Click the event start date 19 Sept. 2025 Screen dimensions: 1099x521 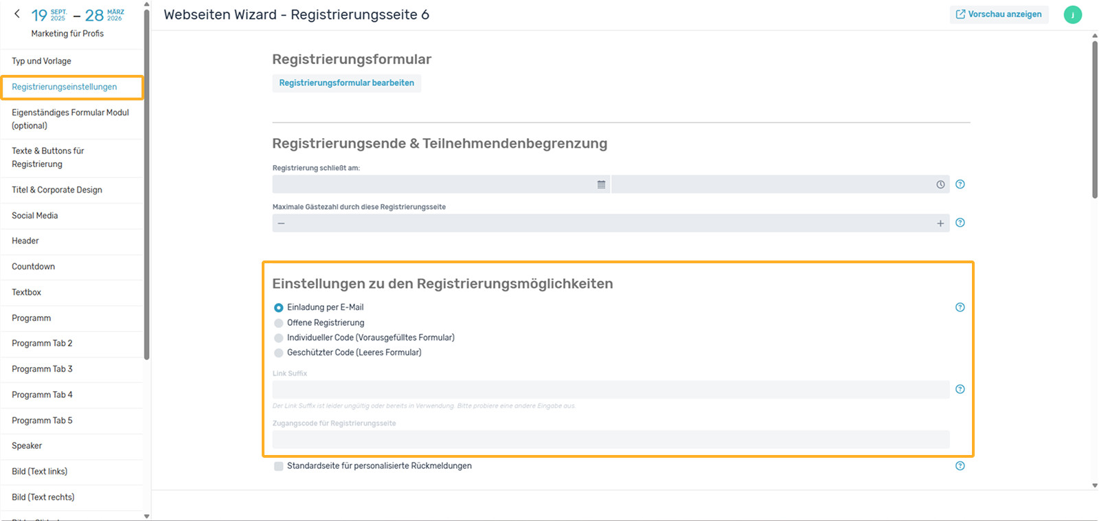click(x=49, y=15)
